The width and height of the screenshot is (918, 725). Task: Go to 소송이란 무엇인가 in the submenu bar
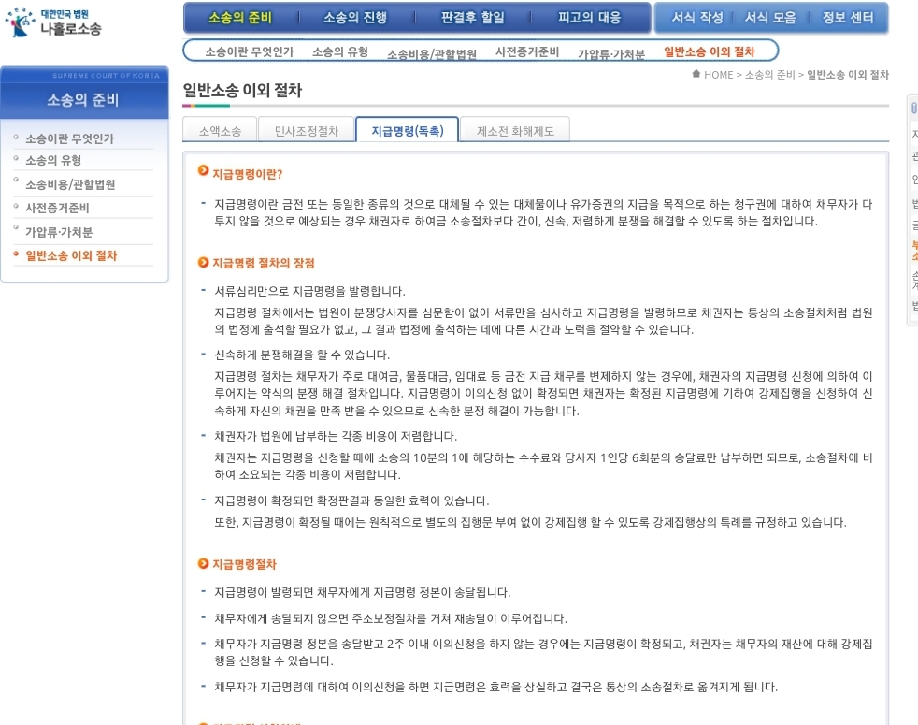[250, 51]
